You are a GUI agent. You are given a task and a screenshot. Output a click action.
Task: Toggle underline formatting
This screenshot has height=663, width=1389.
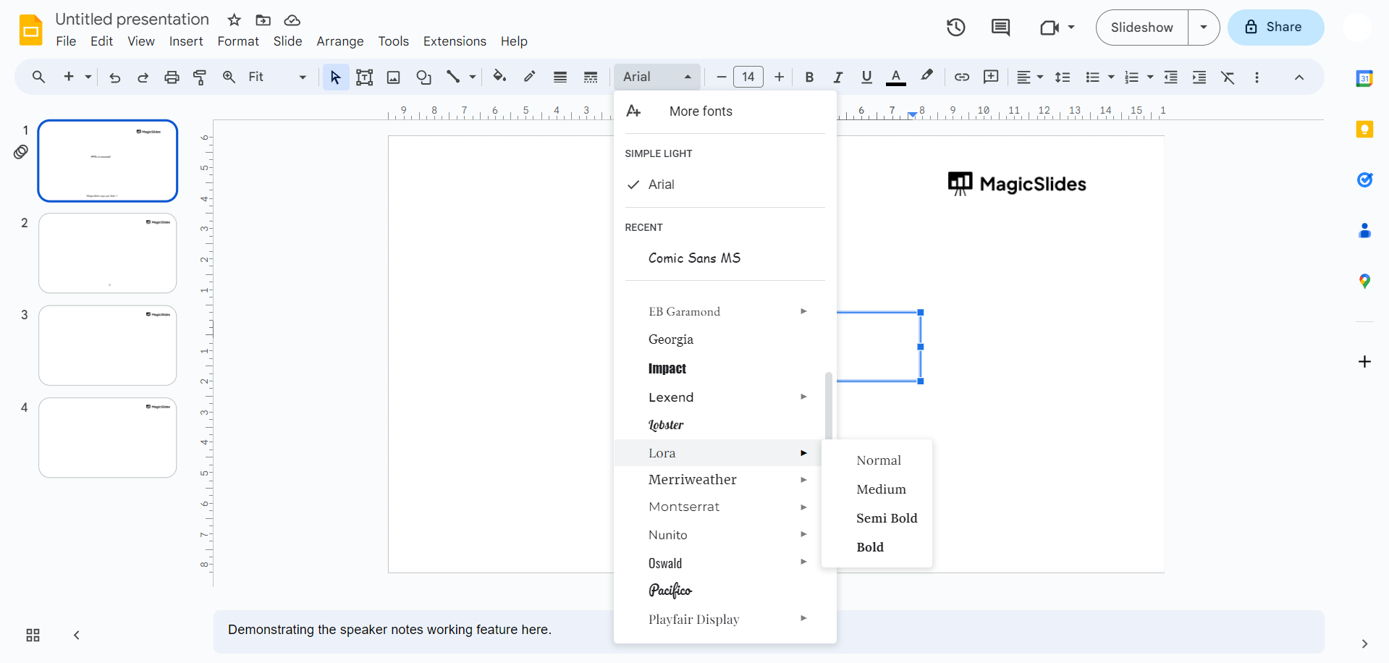pyautogui.click(x=866, y=77)
